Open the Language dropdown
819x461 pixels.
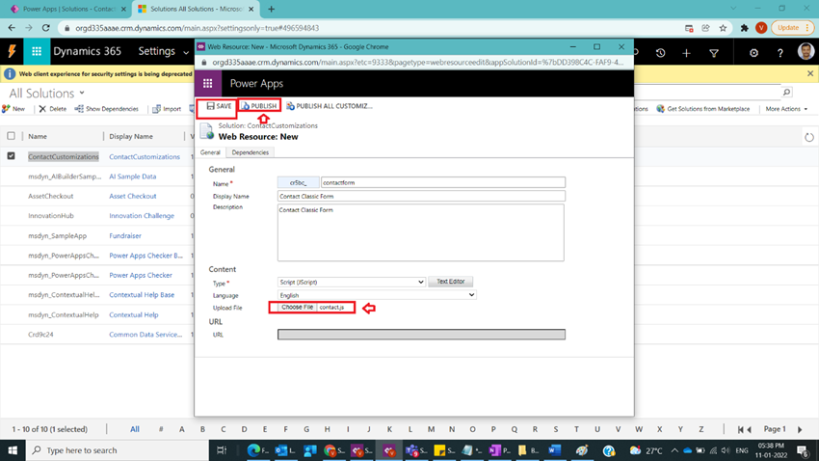377,295
